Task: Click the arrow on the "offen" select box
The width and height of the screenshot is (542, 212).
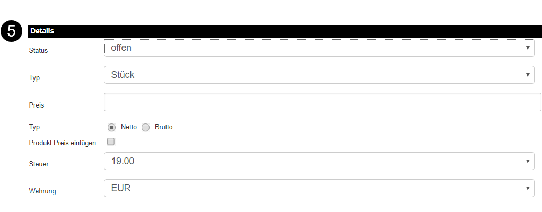Action: [528, 48]
